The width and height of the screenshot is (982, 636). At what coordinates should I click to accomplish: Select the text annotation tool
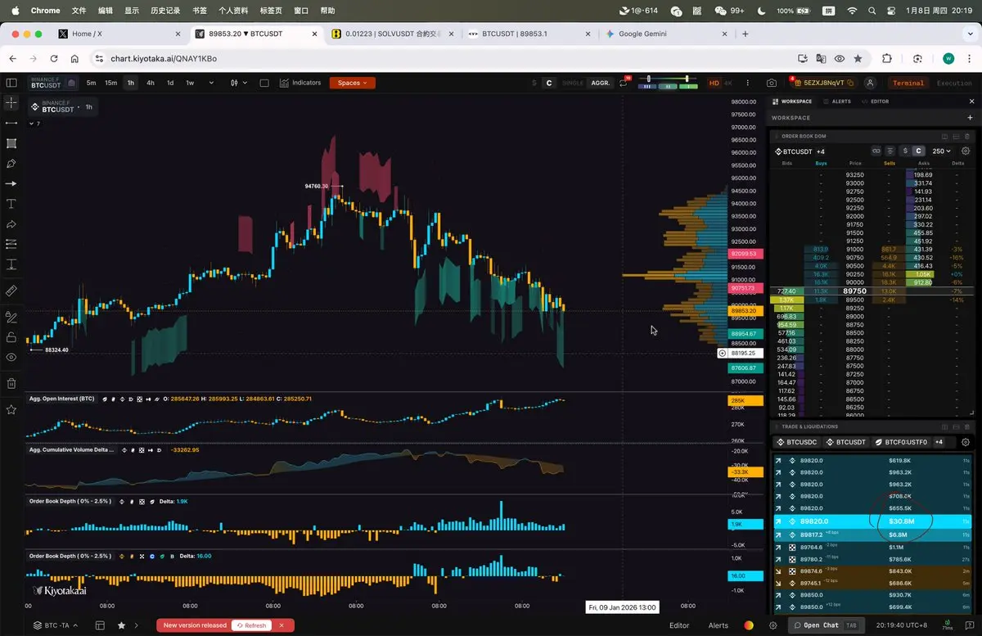[x=11, y=204]
